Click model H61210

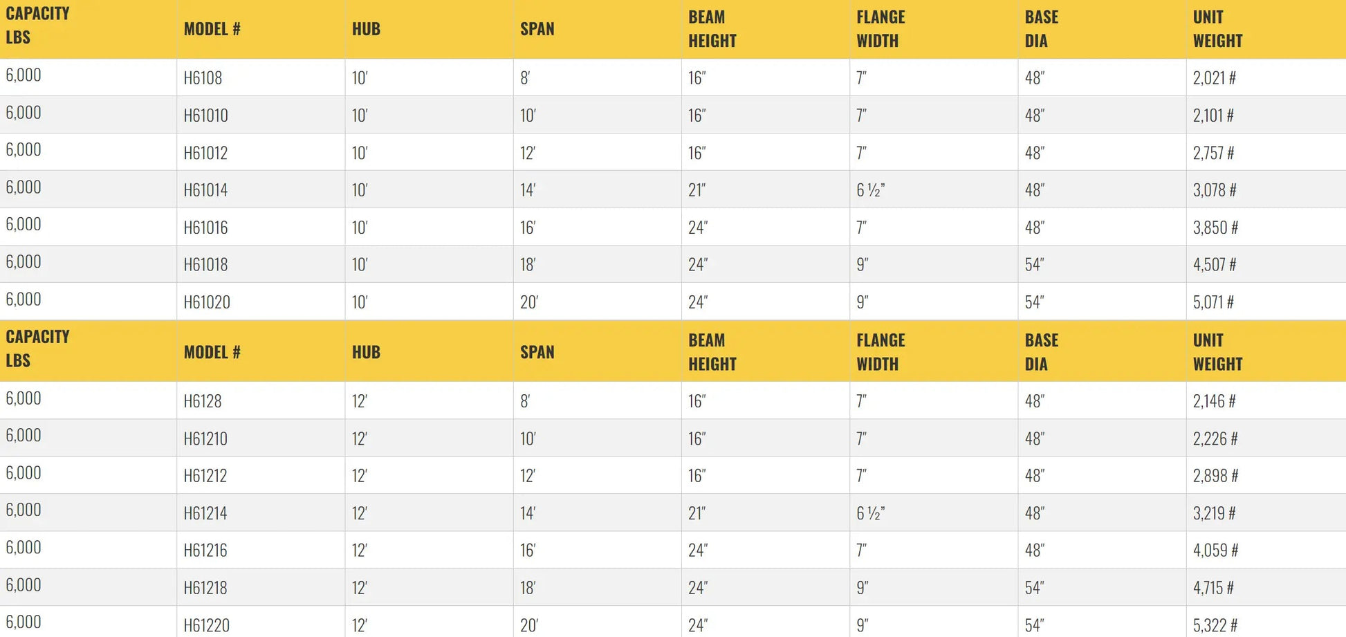coord(205,438)
